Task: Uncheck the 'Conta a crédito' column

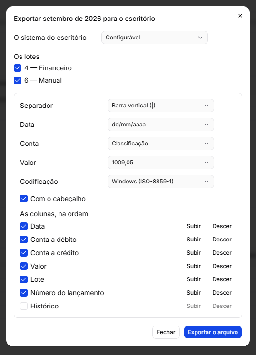Action: [24, 253]
